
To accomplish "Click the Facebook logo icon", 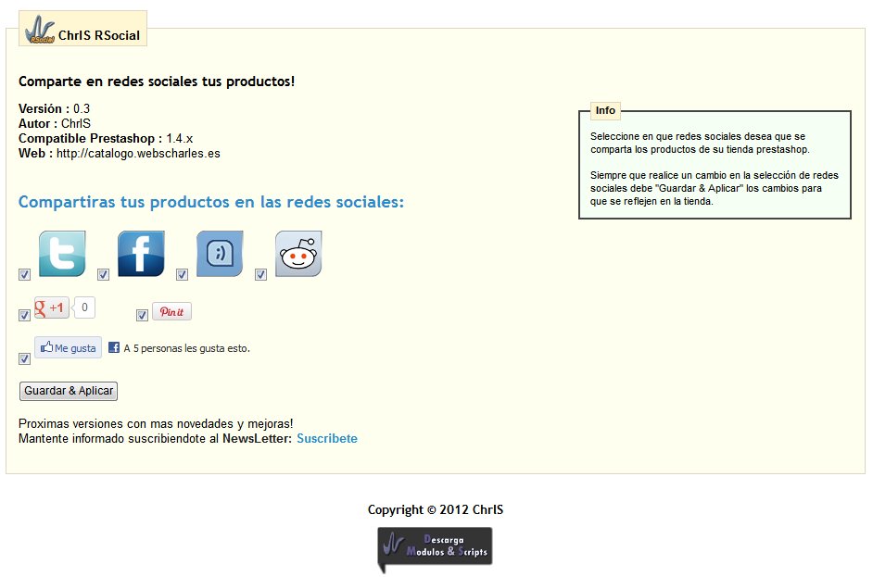I will 141,253.
